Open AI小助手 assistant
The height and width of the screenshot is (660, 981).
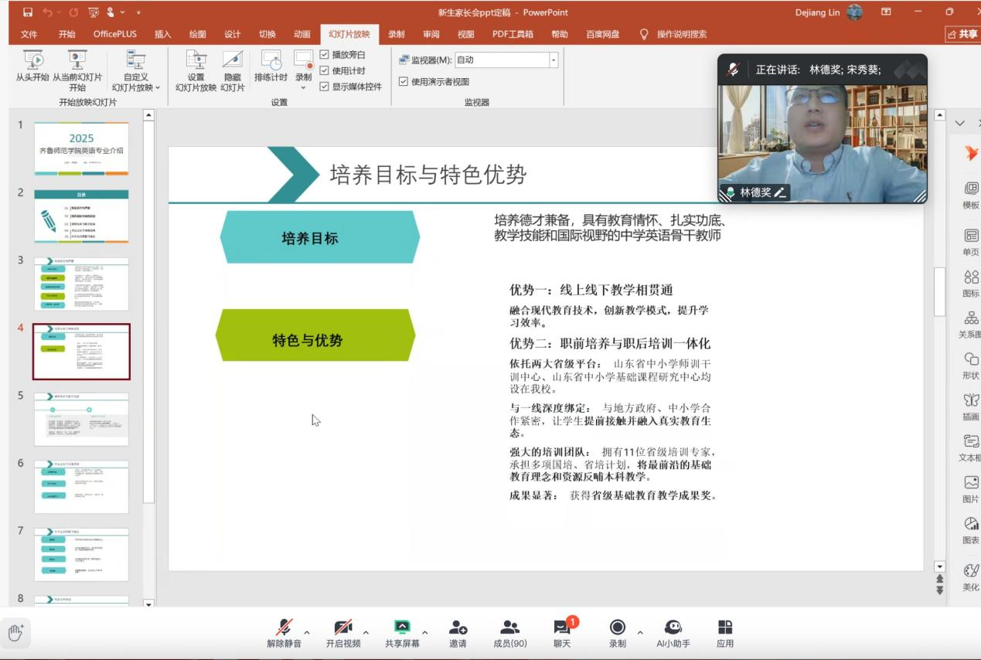[673, 628]
